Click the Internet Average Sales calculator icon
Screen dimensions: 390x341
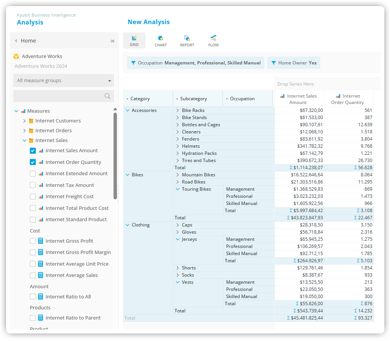pyautogui.click(x=40, y=275)
